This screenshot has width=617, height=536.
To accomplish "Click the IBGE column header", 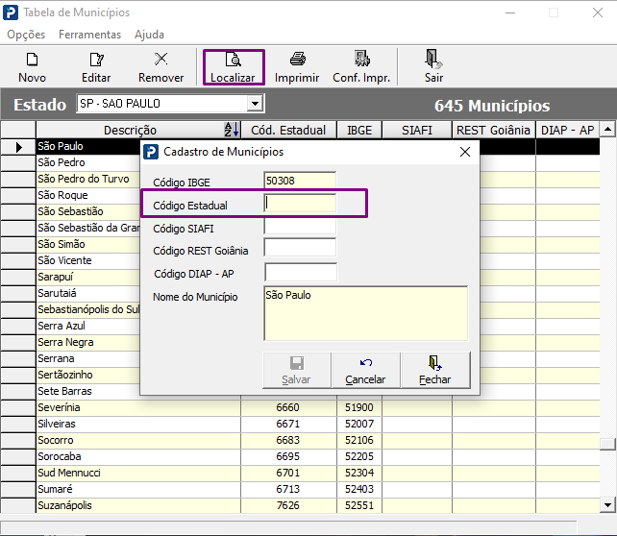I will (x=359, y=130).
